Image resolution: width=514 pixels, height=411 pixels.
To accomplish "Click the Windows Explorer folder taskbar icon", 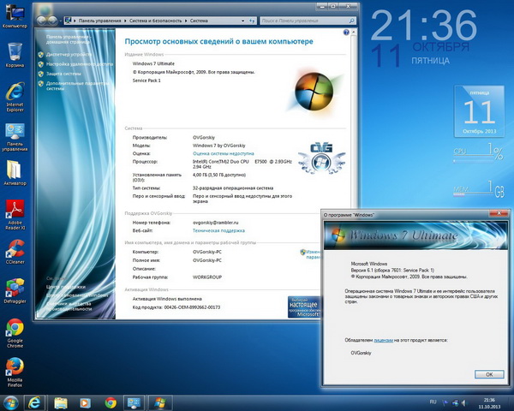I will [x=61, y=402].
